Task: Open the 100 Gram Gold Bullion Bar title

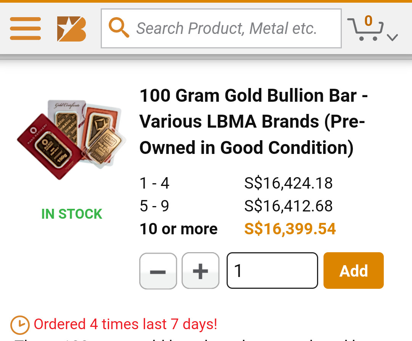Action: pyautogui.click(x=253, y=122)
